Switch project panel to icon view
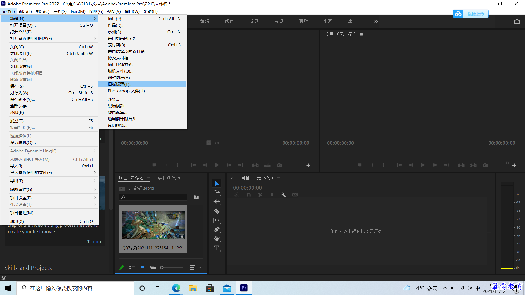Viewport: 525px width, 295px height. coord(142,268)
